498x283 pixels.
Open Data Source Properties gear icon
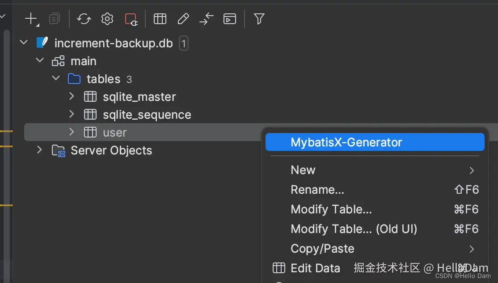[x=107, y=19]
